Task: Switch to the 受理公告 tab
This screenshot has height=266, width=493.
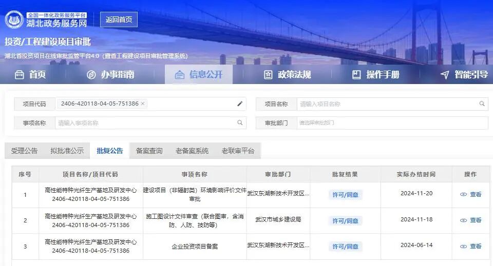Action: tap(24, 151)
